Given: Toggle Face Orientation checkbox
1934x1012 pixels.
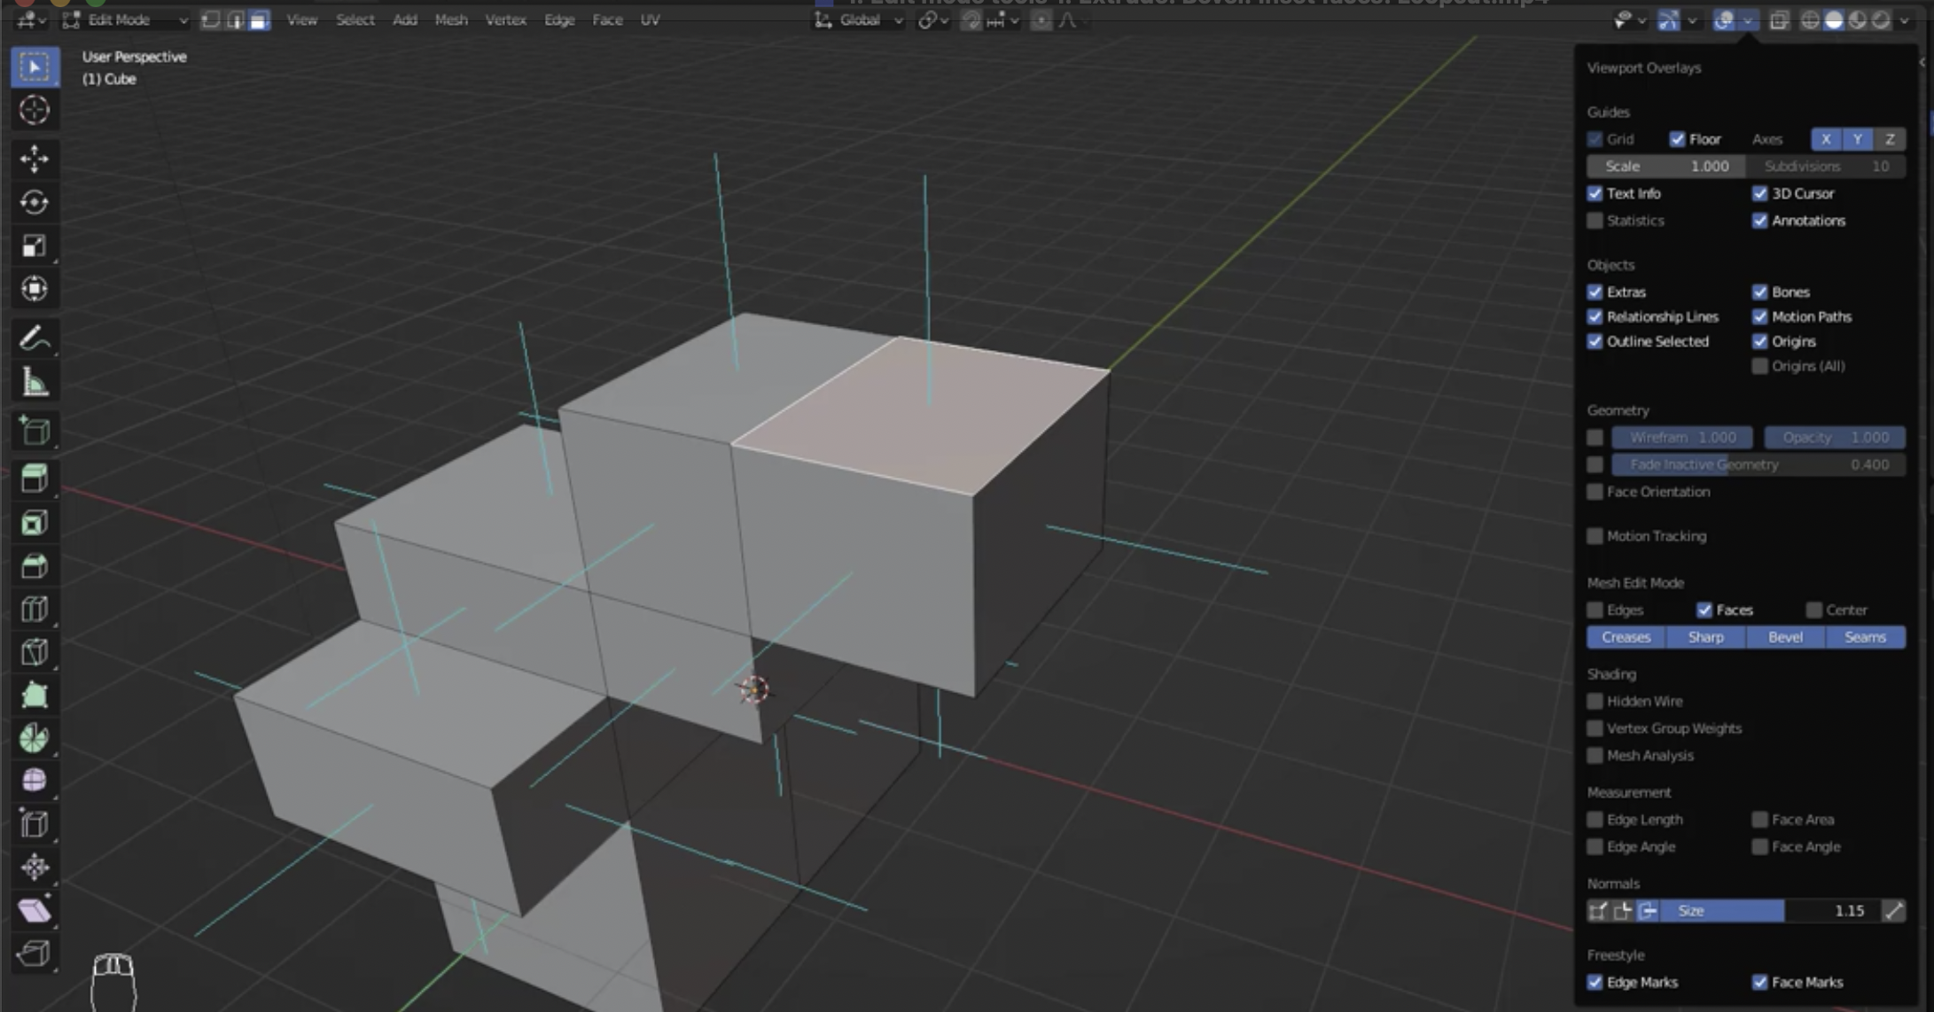Looking at the screenshot, I should click(1595, 492).
